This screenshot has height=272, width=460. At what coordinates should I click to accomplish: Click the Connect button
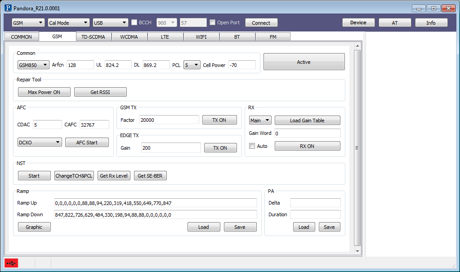pyautogui.click(x=261, y=22)
